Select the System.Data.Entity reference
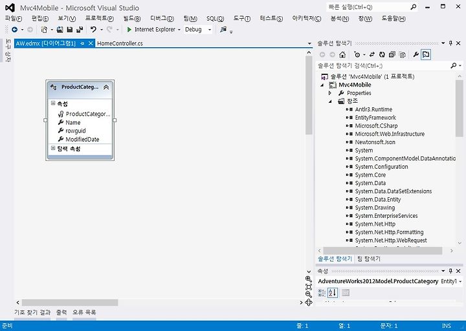Screen dimensions: 466x331 point(377,200)
